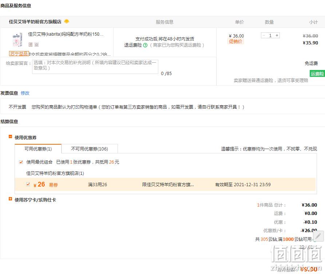Open the yellow chat icon beside the store name
The height and width of the screenshot is (274, 325).
(67, 21)
